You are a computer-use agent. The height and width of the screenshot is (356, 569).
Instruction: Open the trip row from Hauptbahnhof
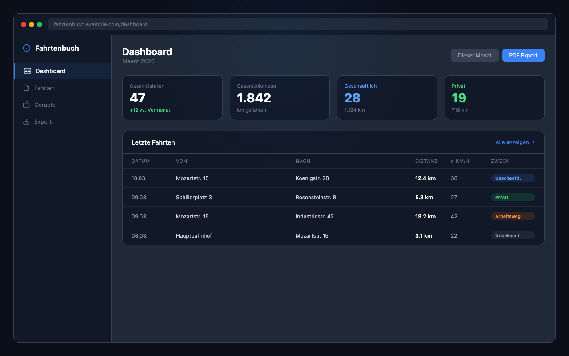click(x=267, y=235)
